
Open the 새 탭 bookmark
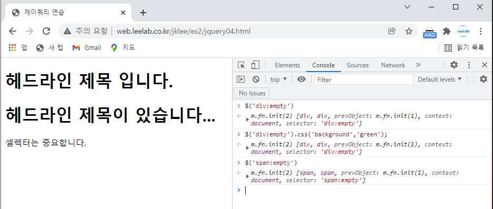click(x=49, y=48)
